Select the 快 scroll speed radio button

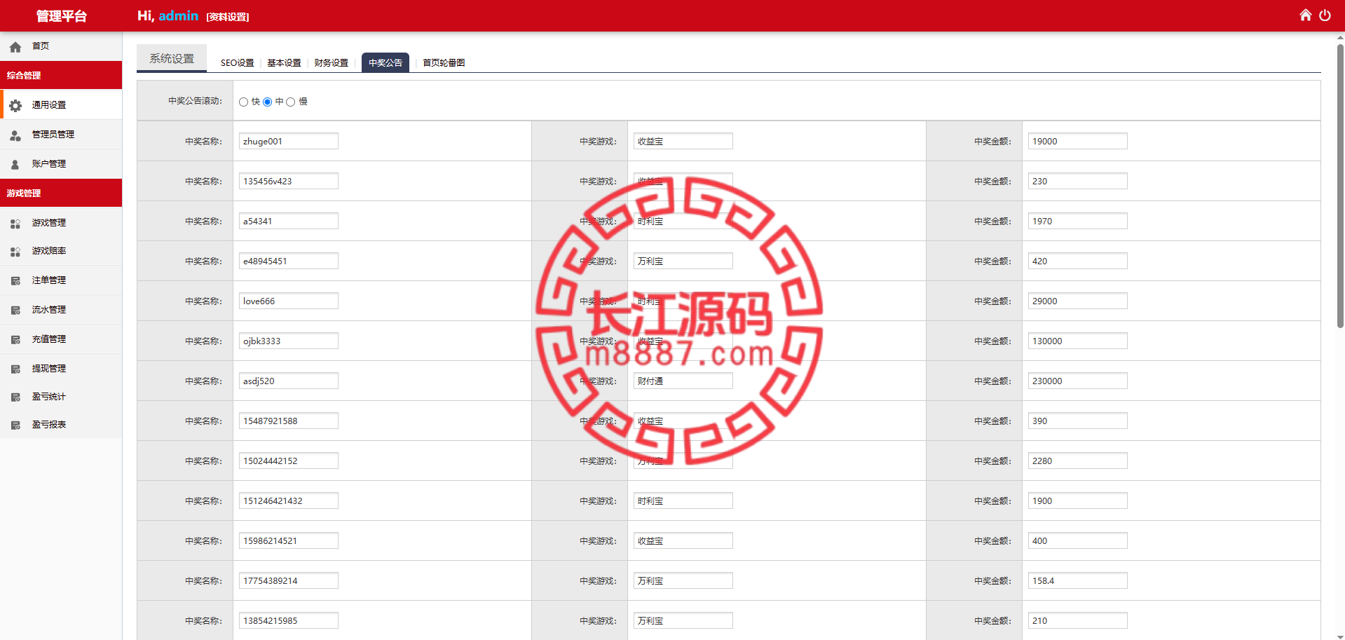coord(244,102)
